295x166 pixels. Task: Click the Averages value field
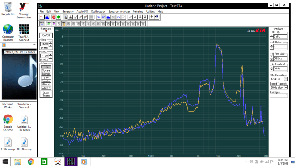[x=279, y=96]
